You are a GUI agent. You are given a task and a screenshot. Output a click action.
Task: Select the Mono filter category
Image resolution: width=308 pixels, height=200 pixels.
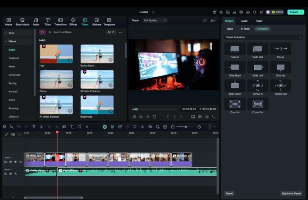click(x=12, y=66)
